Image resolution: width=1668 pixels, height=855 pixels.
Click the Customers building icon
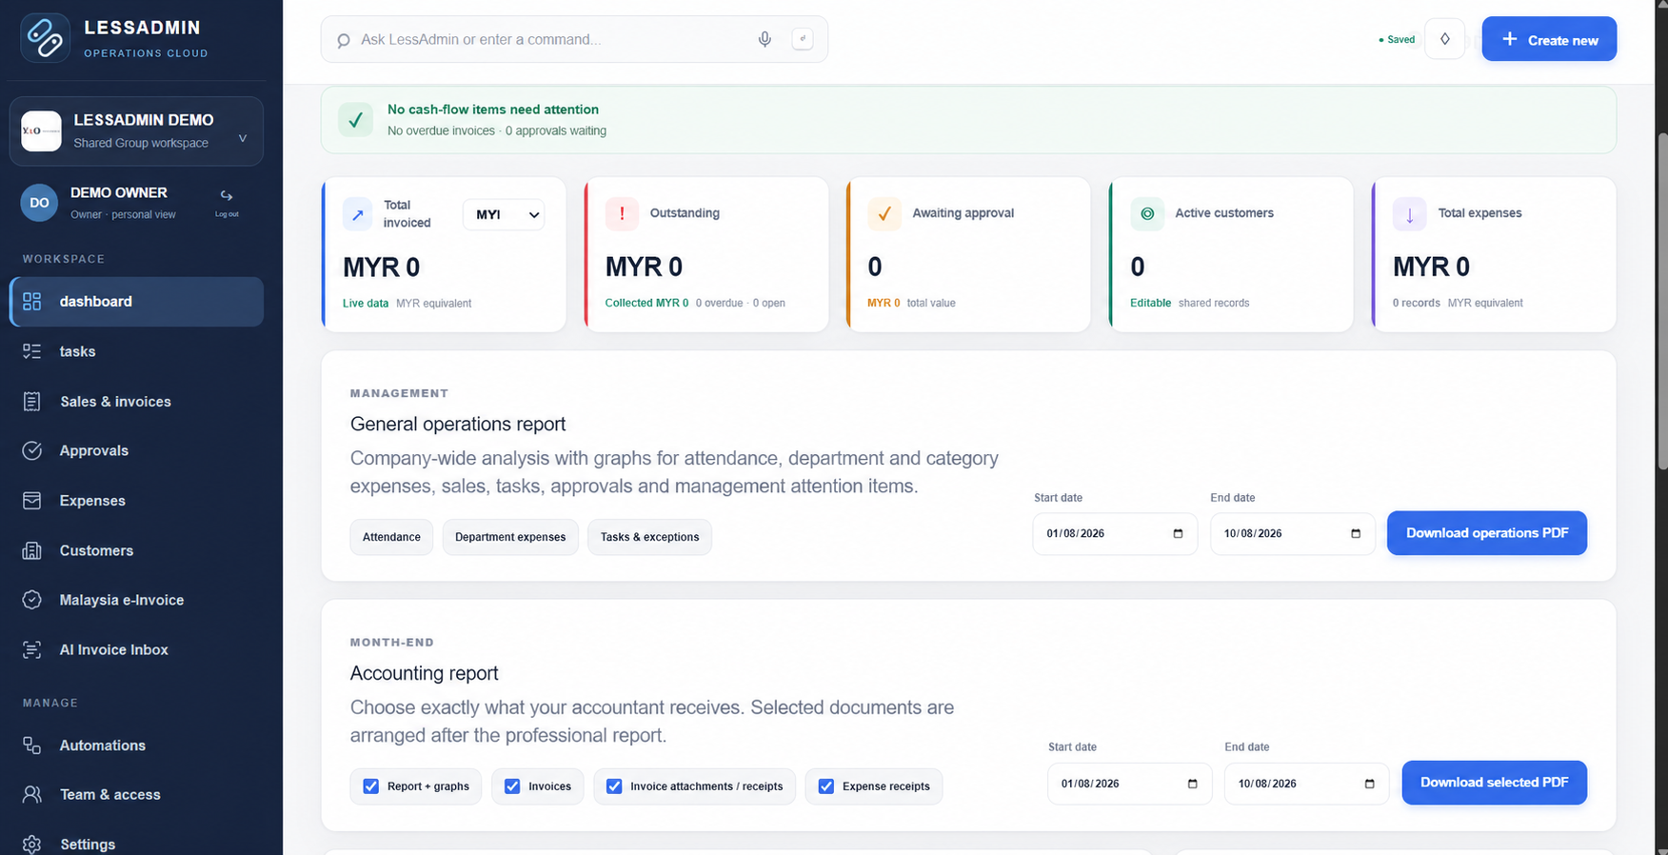click(32, 550)
